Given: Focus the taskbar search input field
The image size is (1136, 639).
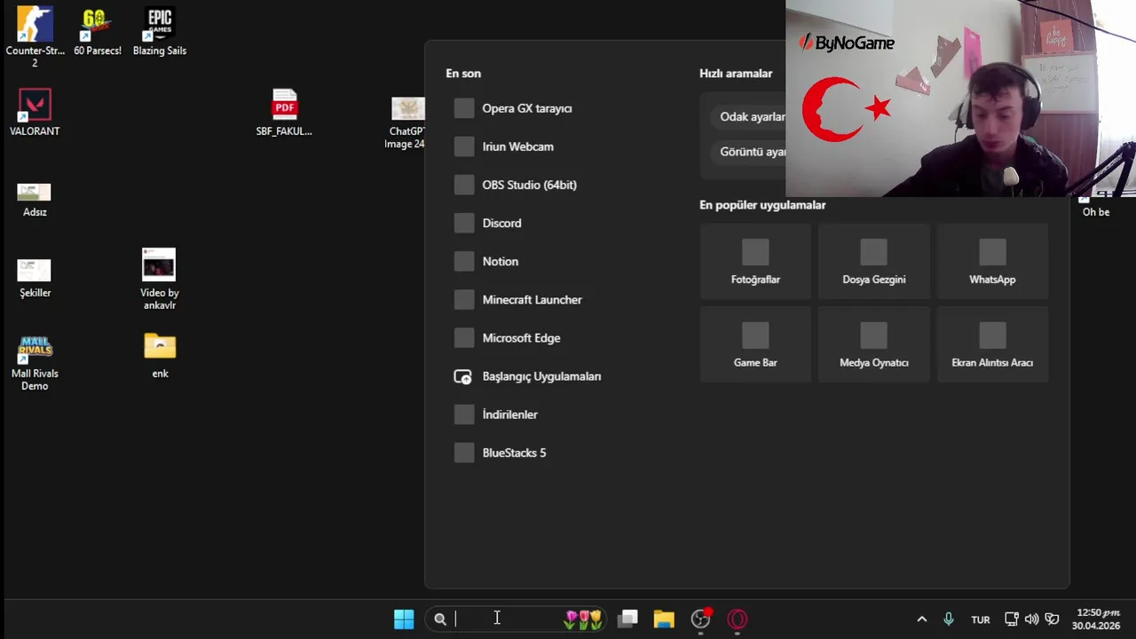Looking at the screenshot, I should point(516,619).
